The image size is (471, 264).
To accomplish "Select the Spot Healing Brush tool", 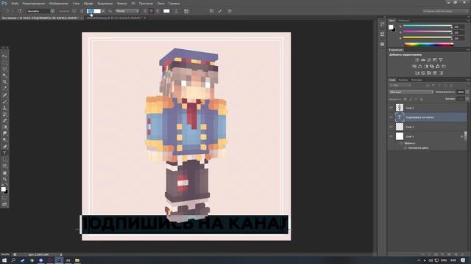I will (x=4, y=95).
